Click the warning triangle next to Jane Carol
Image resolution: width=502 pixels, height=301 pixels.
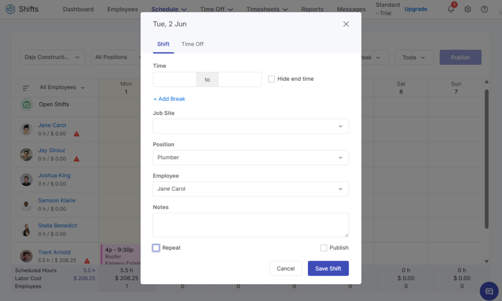click(x=76, y=134)
